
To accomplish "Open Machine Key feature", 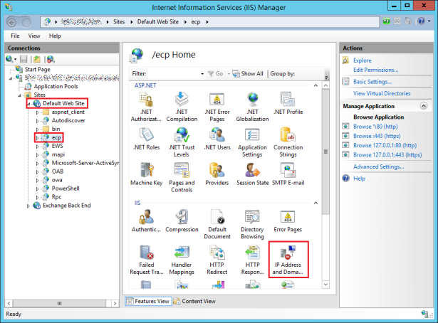I will click(x=147, y=174).
